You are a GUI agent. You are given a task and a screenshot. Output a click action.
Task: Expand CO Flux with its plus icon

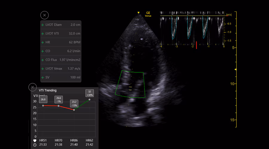click(x=43, y=60)
